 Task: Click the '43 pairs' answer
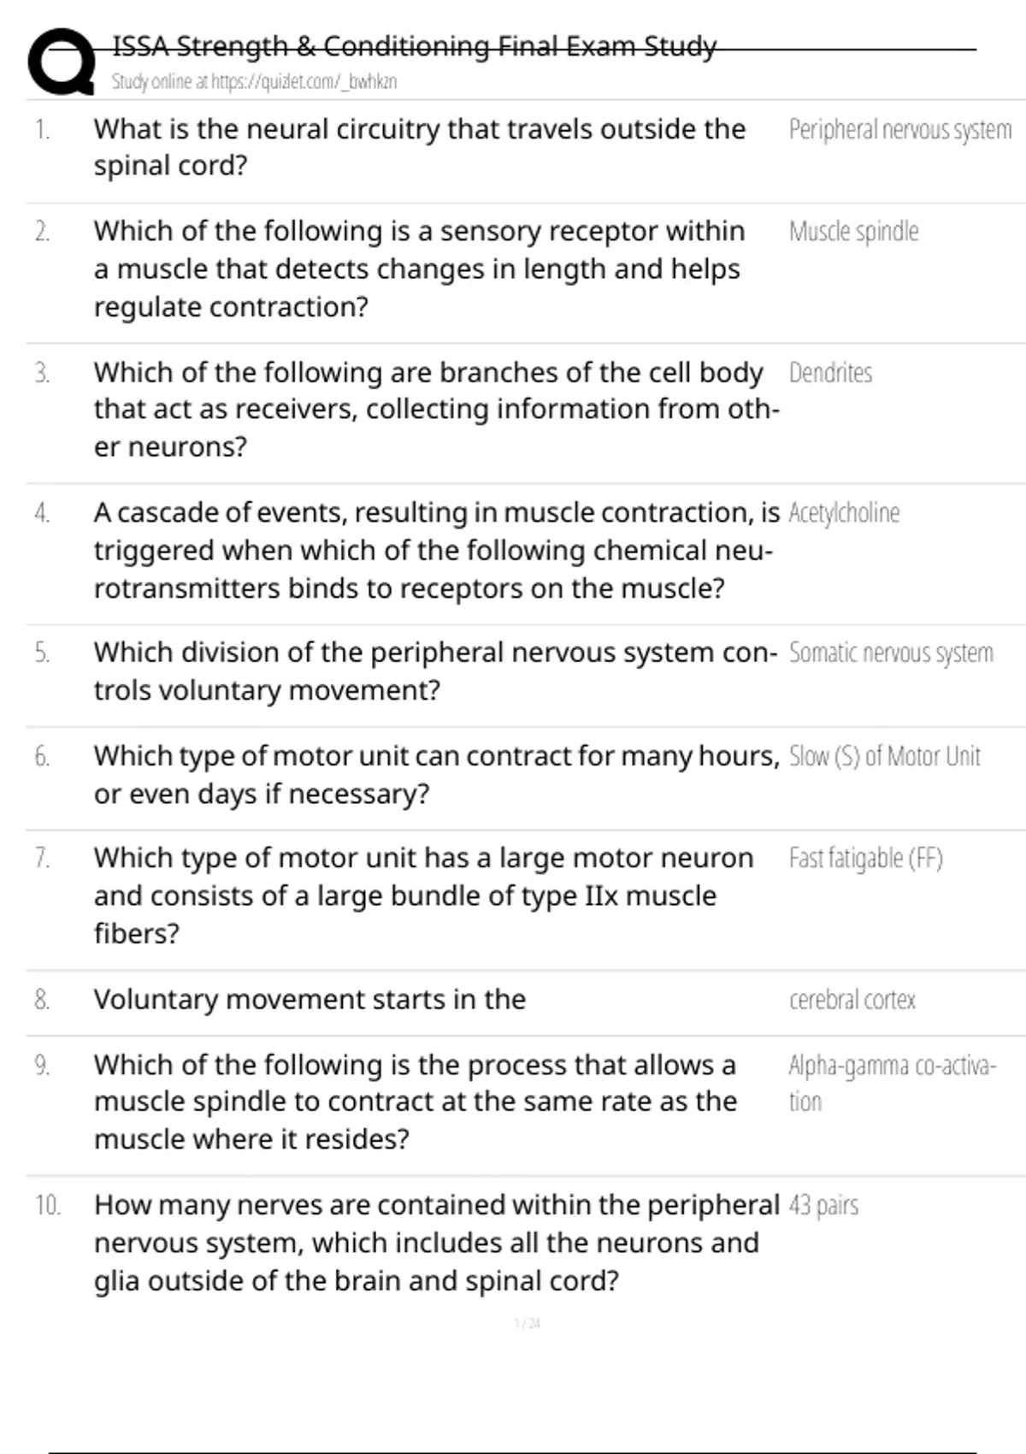tap(823, 1206)
